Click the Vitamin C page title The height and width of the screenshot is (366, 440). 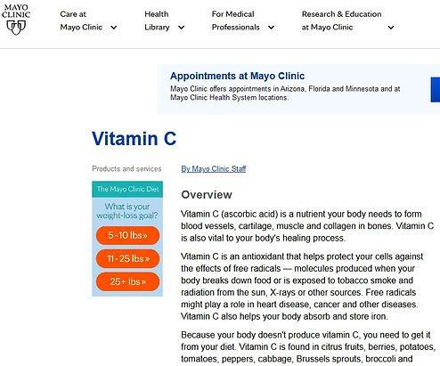coord(134,139)
